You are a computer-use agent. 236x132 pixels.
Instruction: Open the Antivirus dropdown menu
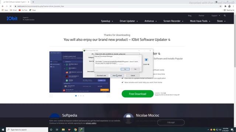(x=150, y=21)
